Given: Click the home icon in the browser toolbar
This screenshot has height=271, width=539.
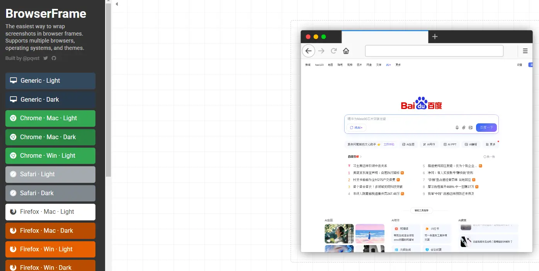Looking at the screenshot, I should coord(346,51).
